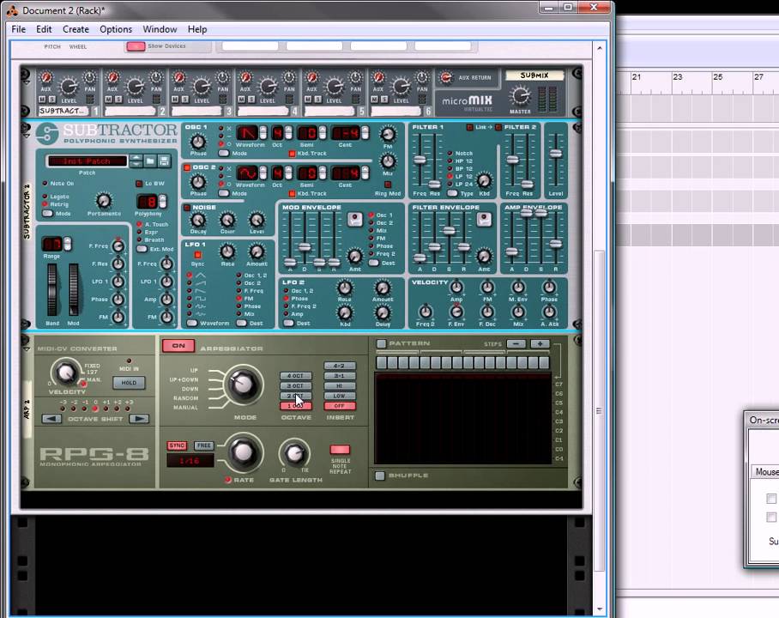Toggle the Lo BW button
779x618 pixels.
(x=140, y=184)
